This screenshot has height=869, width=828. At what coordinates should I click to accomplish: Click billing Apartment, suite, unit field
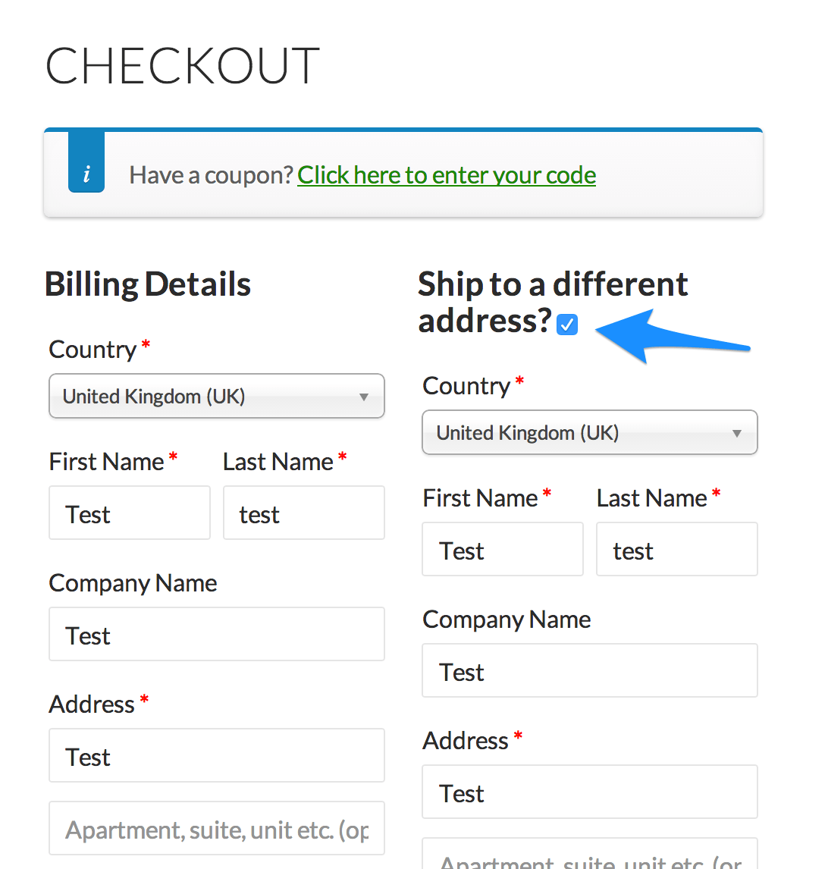pyautogui.click(x=217, y=828)
